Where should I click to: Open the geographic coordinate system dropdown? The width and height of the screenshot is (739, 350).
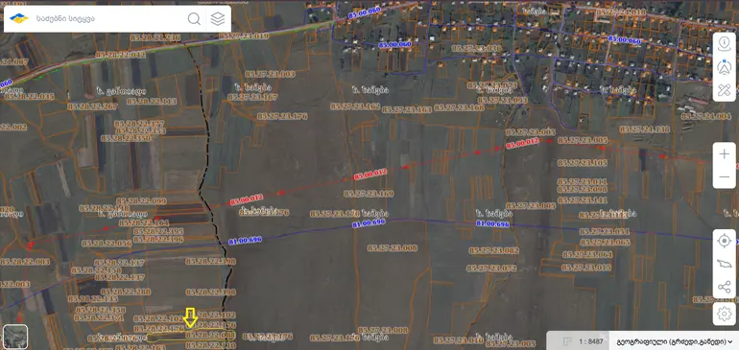(x=674, y=341)
